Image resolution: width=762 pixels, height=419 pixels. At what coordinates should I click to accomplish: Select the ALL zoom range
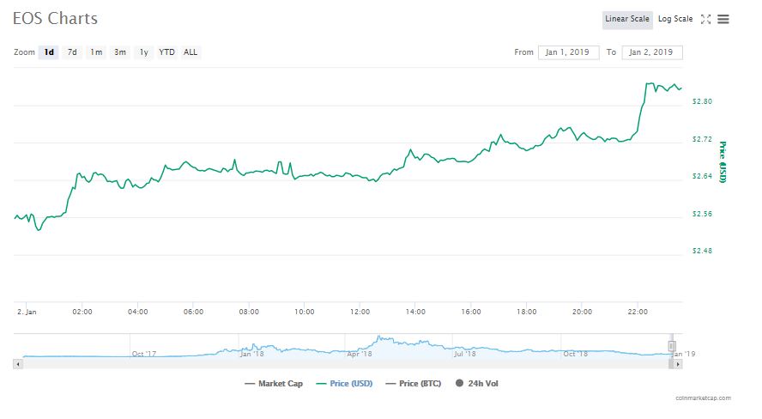[x=190, y=52]
